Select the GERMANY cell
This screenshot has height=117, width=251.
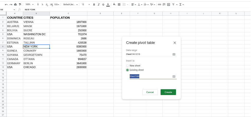tap(15, 63)
